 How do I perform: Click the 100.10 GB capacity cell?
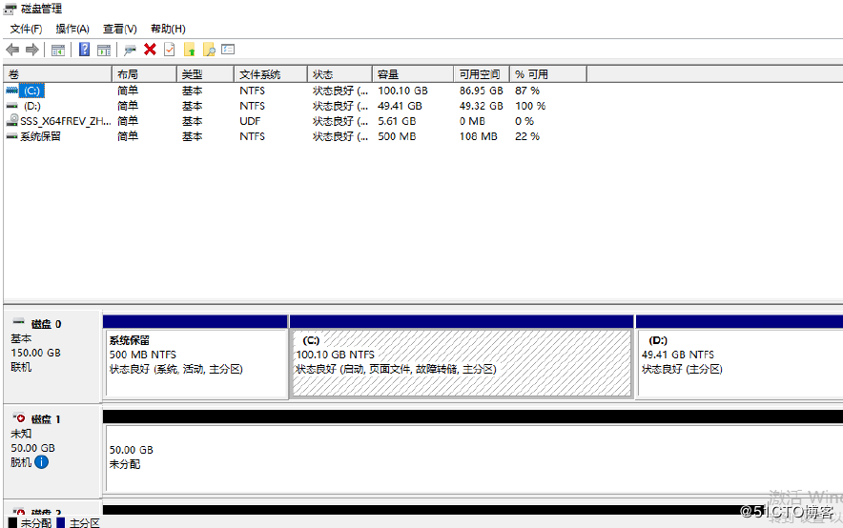click(x=402, y=91)
